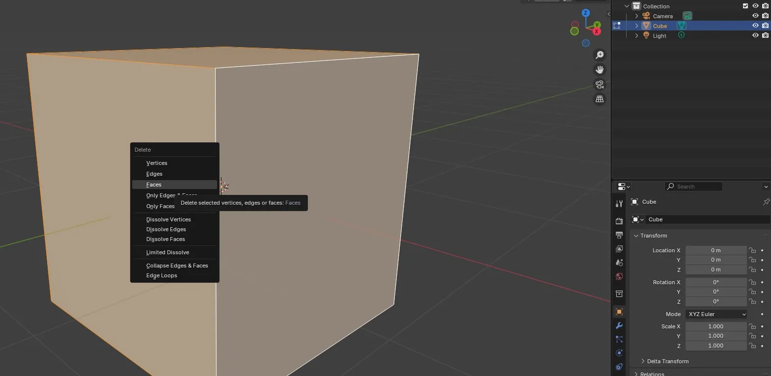Click the pan view hand icon
Viewport: 771px width, 376px height.
[600, 70]
